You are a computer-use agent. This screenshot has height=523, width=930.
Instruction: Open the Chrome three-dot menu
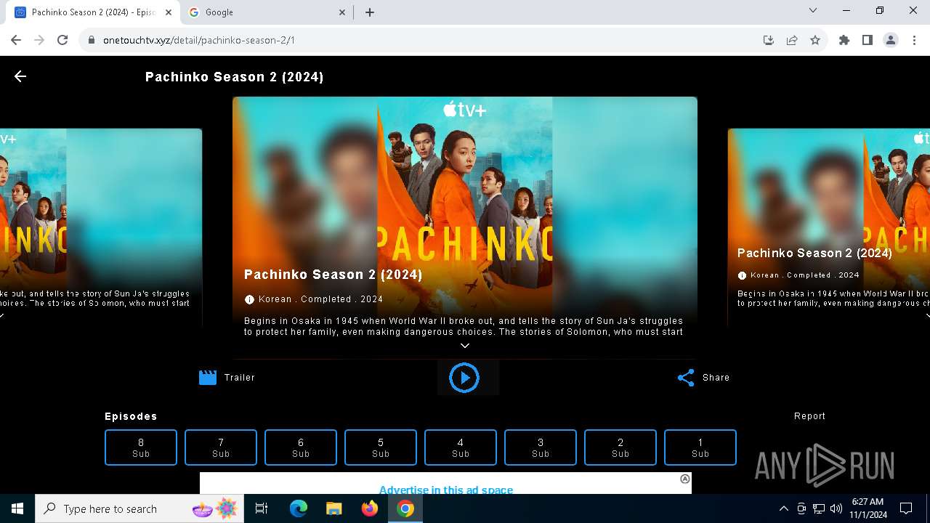point(914,40)
